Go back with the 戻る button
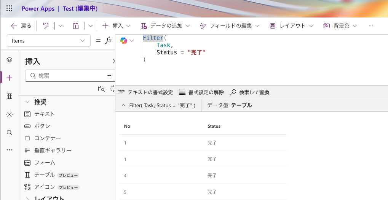 click(21, 26)
